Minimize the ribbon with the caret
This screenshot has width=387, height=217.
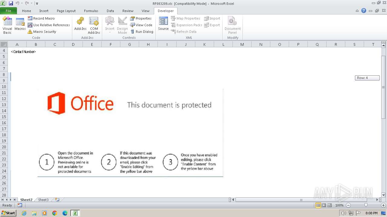point(357,11)
